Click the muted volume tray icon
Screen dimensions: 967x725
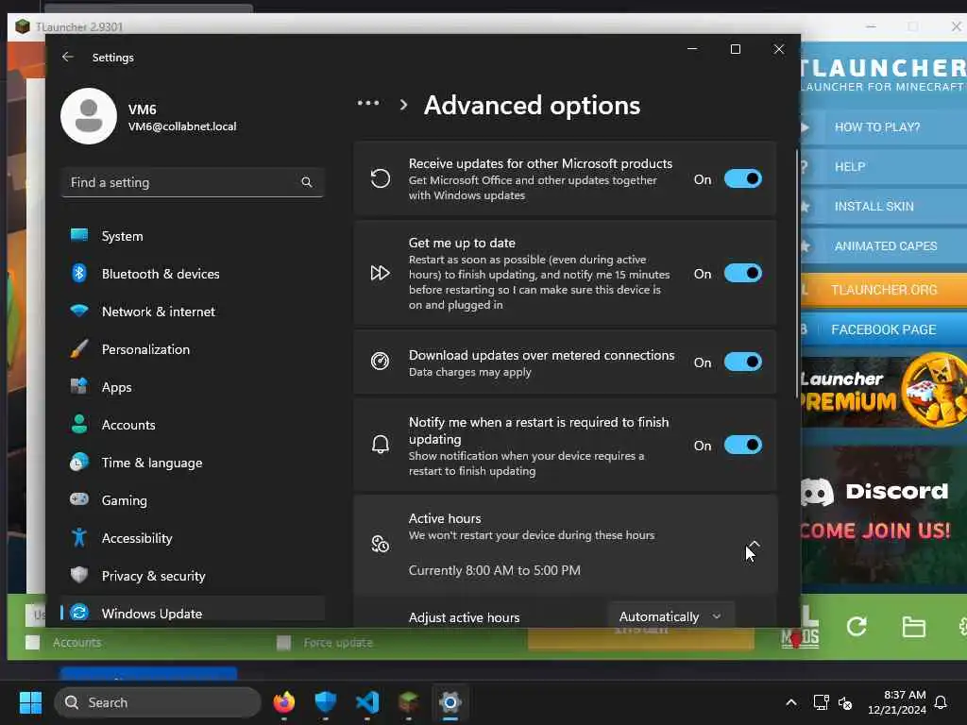(845, 702)
